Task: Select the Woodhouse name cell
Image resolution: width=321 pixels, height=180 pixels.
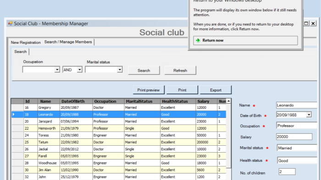Action: [x=49, y=163]
